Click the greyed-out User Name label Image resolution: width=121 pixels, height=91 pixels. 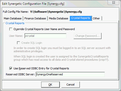coord(16,36)
